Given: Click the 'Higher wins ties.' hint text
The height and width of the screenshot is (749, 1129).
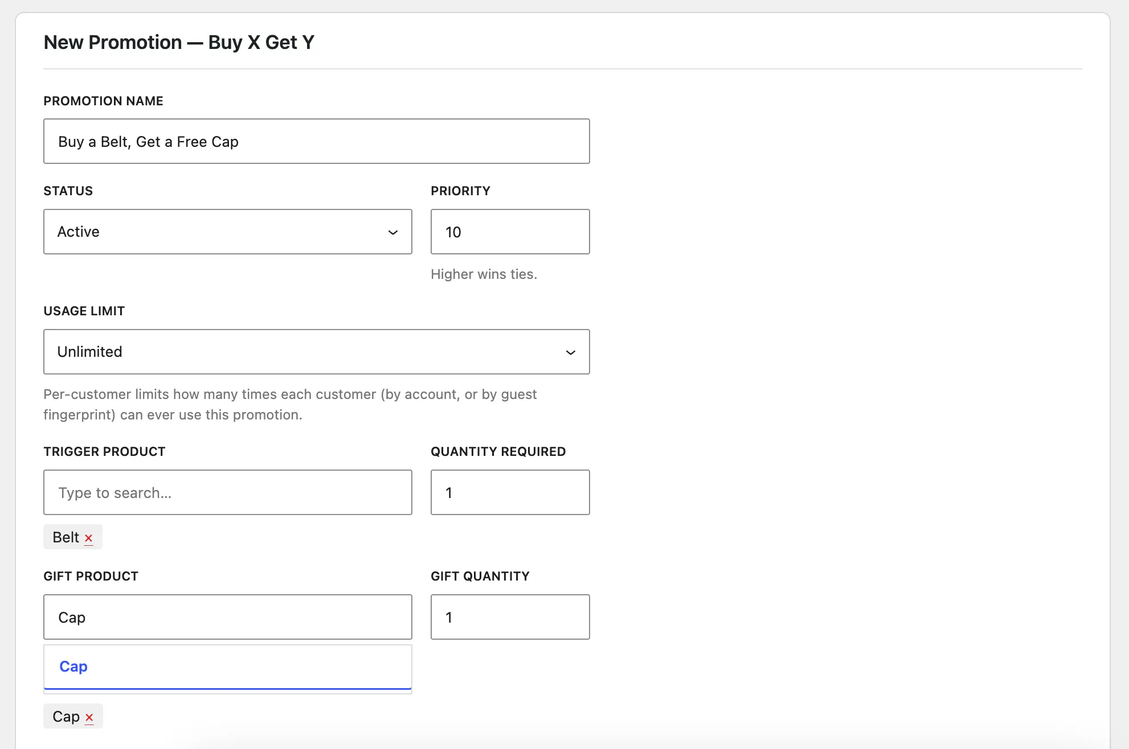Looking at the screenshot, I should point(484,274).
